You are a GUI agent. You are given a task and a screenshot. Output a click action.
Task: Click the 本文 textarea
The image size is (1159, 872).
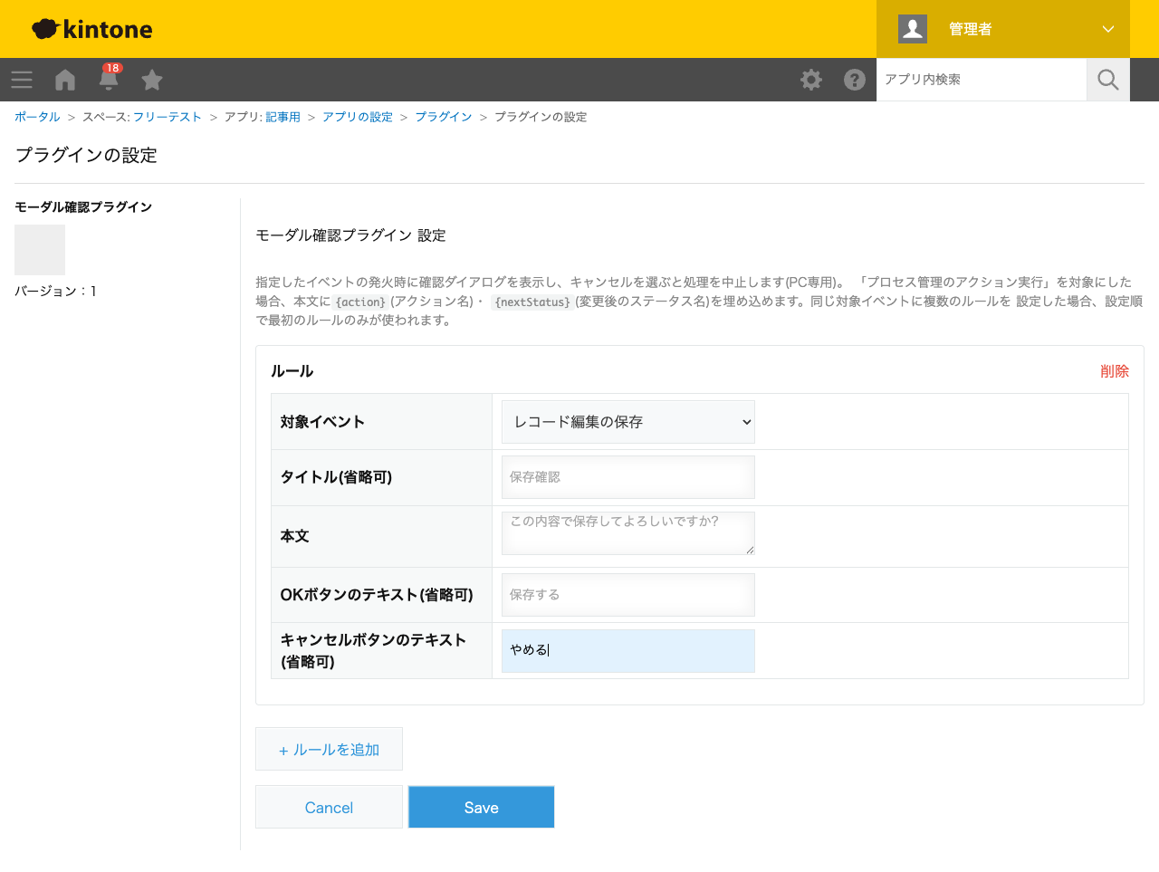(x=628, y=533)
